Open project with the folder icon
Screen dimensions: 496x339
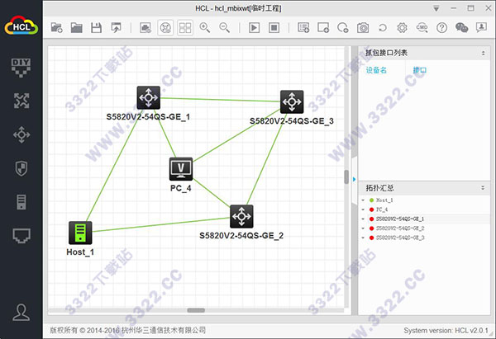point(77,28)
